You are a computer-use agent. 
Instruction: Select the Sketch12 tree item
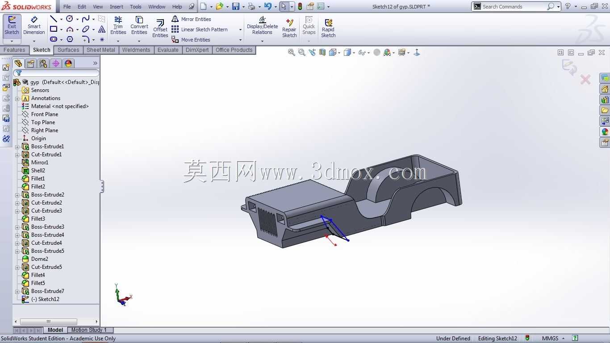45,299
